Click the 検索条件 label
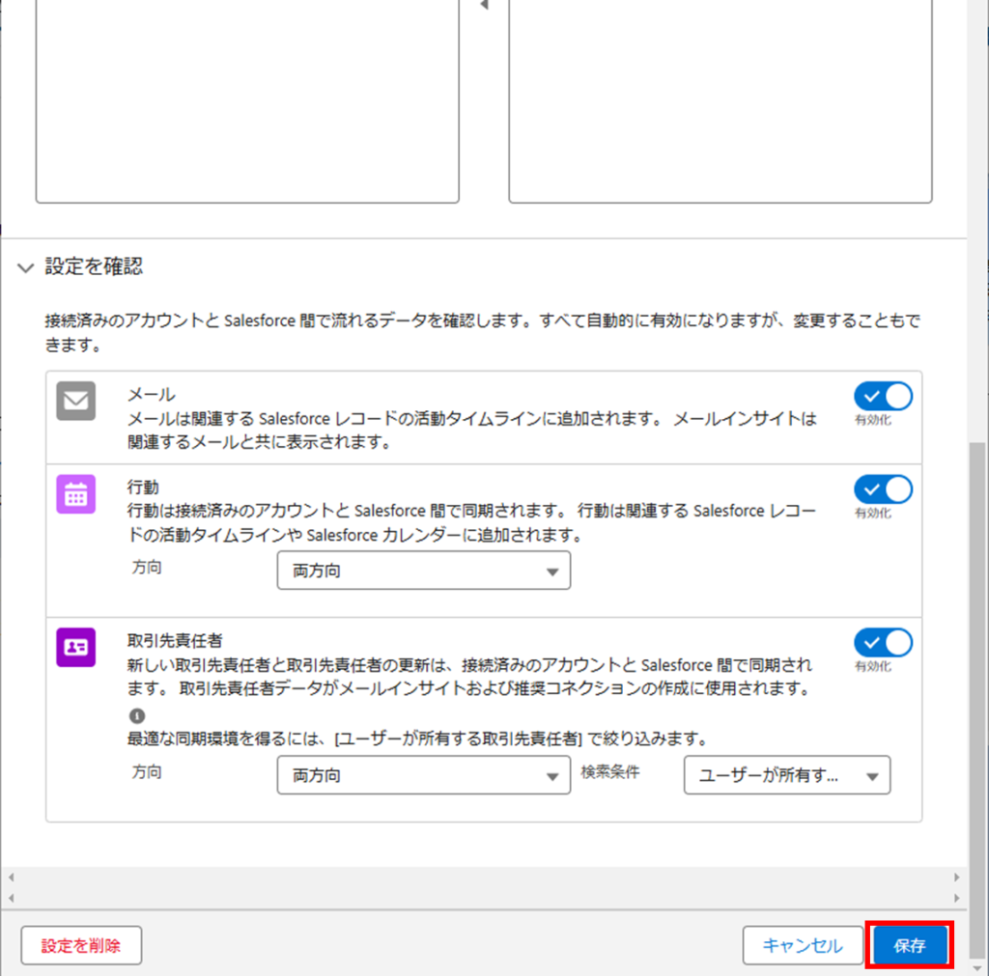 pos(610,771)
